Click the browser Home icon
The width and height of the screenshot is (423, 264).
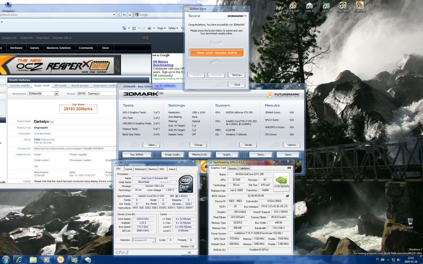(124, 28)
